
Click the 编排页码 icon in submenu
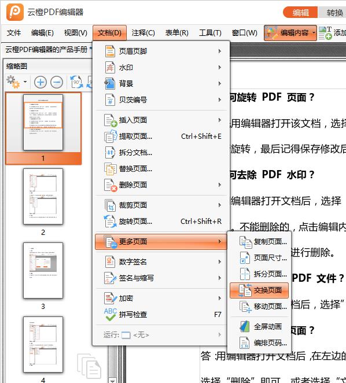coord(245,343)
